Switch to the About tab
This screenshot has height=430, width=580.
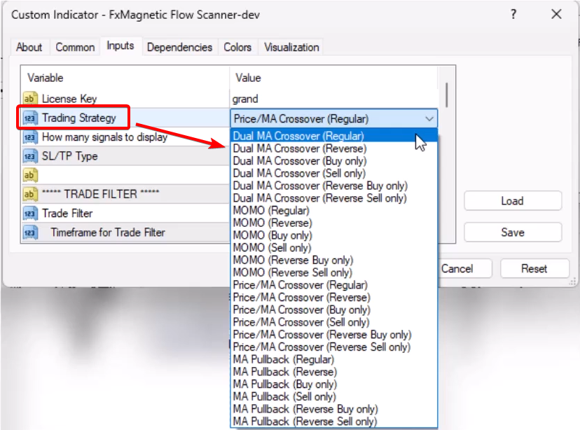tap(29, 47)
